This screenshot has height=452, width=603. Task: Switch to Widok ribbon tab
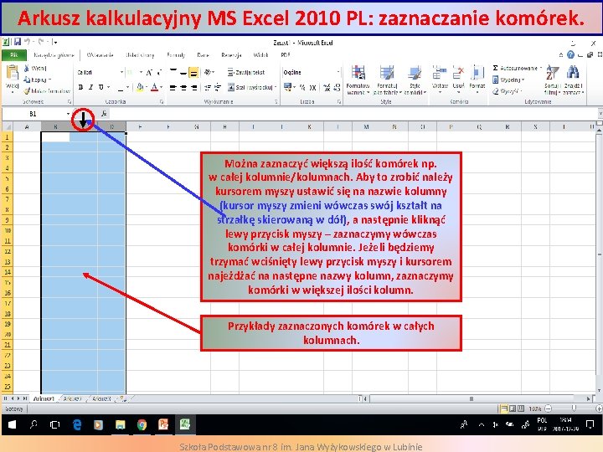(260, 55)
